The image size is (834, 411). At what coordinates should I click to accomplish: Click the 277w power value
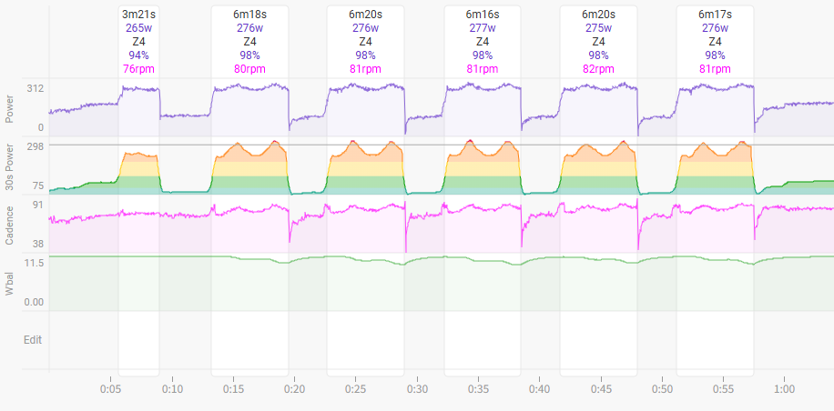click(x=483, y=28)
